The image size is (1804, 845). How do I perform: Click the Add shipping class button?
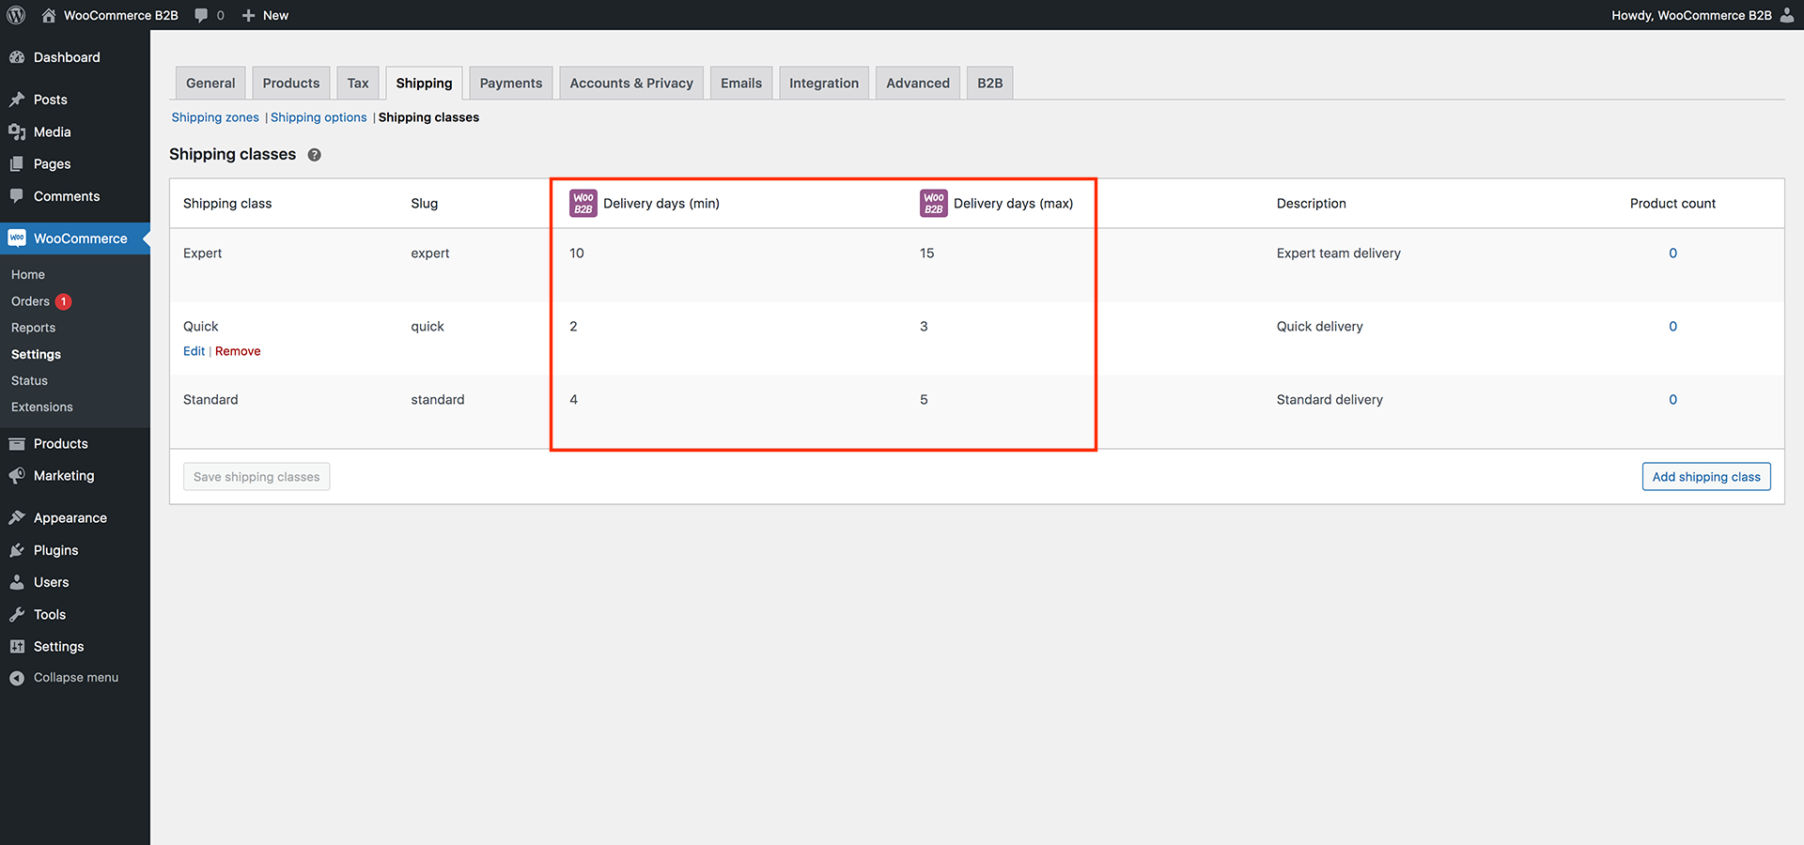pos(1706,477)
